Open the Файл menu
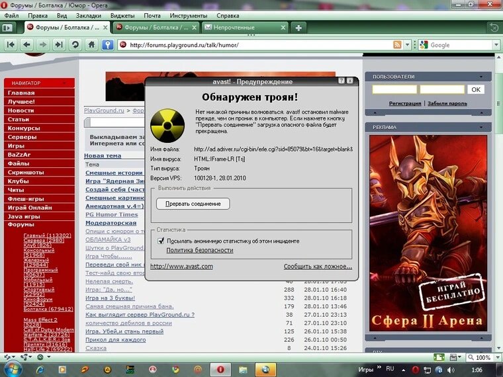 [x=11, y=16]
